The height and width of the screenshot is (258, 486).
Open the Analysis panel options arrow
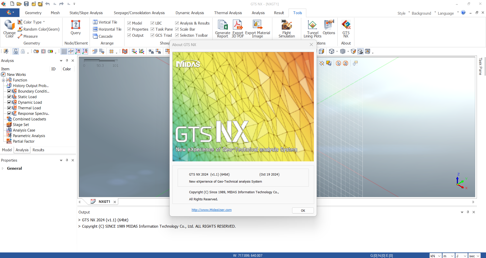(x=61, y=61)
